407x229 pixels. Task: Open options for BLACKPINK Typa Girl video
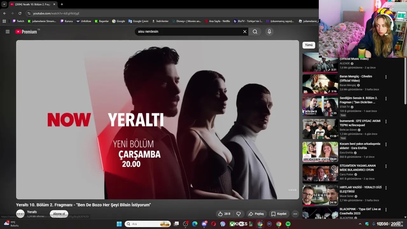pos(386,210)
